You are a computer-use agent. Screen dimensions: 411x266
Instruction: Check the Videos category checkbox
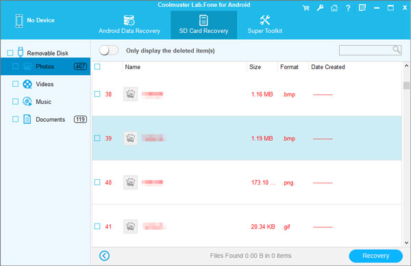(16, 84)
